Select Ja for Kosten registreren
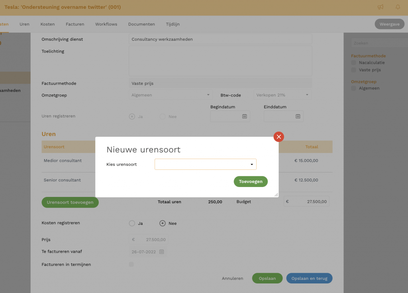The image size is (408, 293). [132, 223]
